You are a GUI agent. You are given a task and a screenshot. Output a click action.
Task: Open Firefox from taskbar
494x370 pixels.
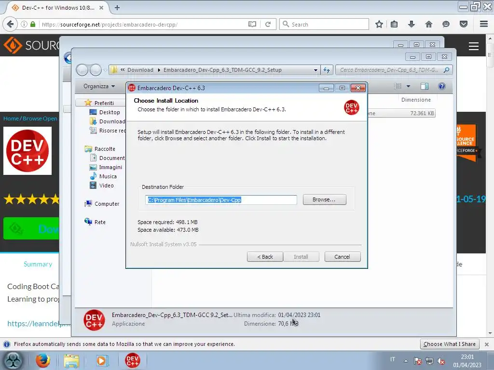(x=42, y=360)
